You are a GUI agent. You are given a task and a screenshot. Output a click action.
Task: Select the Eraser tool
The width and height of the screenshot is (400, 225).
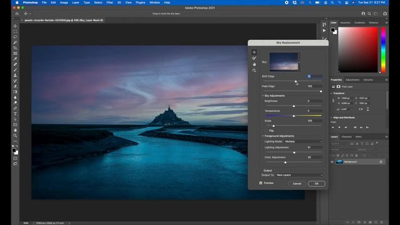[x=15, y=86]
